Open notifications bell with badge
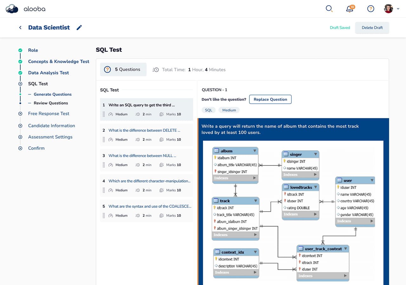 click(x=350, y=9)
